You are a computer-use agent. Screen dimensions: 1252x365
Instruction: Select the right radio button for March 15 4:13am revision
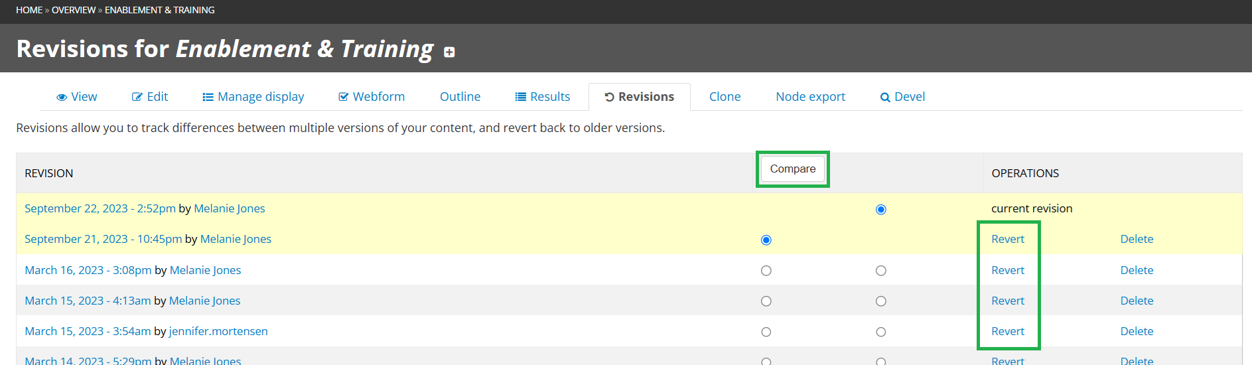[881, 301]
